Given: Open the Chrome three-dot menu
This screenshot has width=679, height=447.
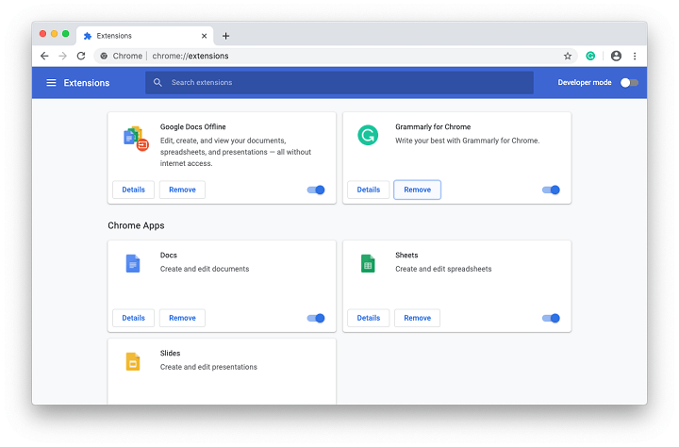Looking at the screenshot, I should pyautogui.click(x=635, y=56).
